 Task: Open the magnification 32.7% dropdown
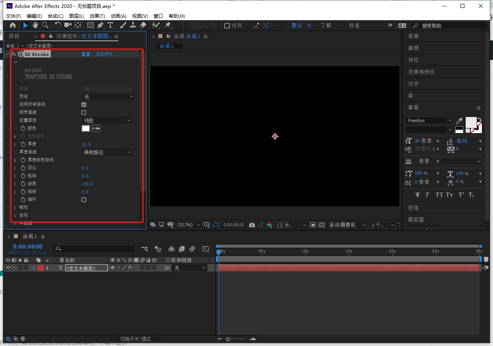[x=188, y=225]
